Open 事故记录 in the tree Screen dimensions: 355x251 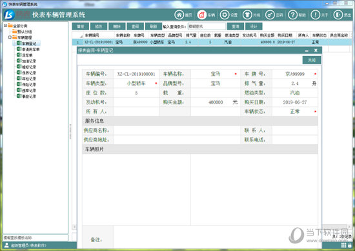(x=29, y=96)
